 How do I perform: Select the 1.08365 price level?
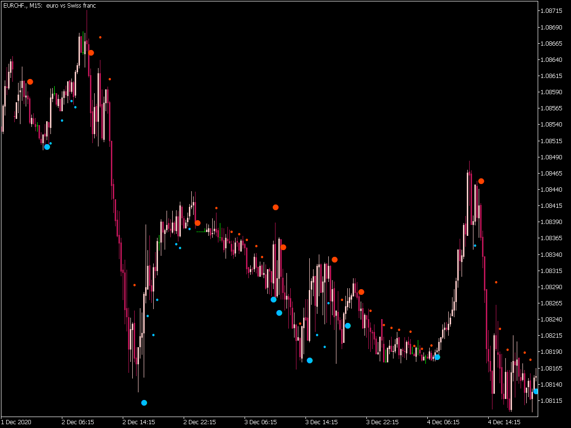tap(552, 238)
